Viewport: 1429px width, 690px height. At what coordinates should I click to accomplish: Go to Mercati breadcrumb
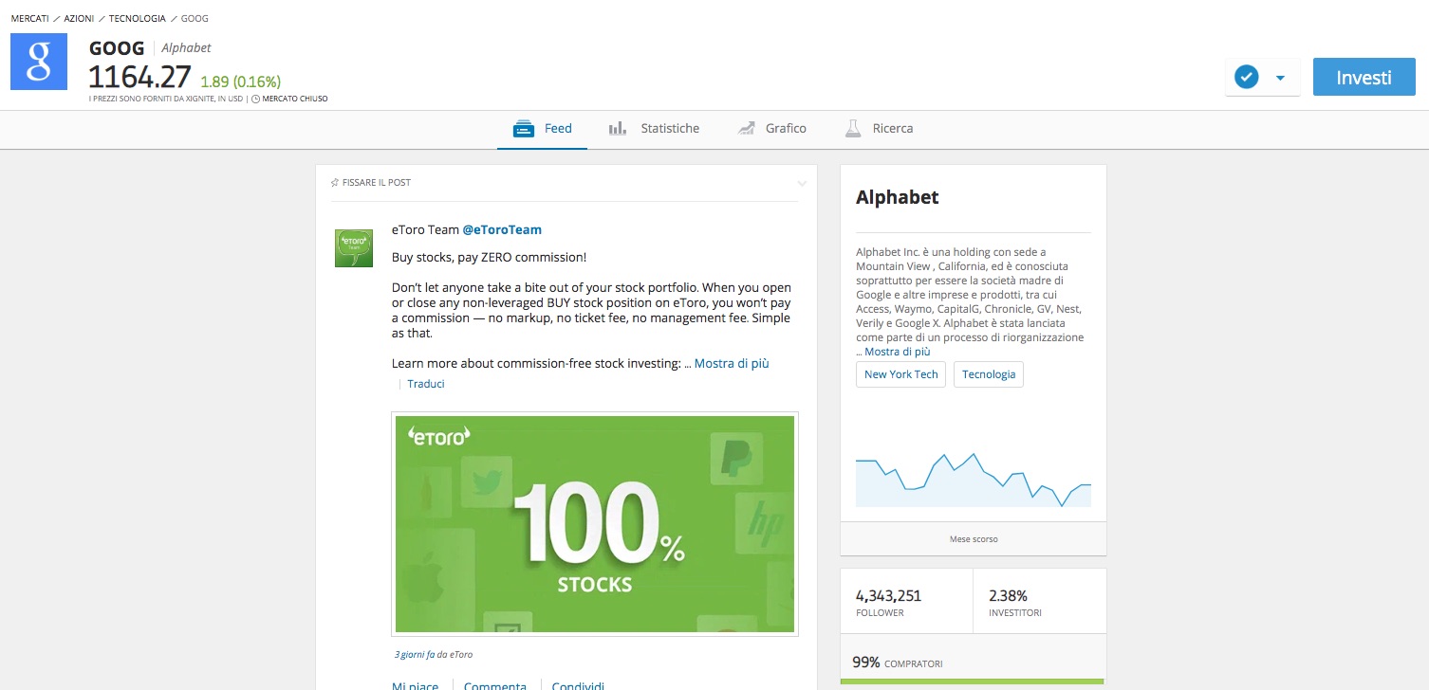(30, 19)
